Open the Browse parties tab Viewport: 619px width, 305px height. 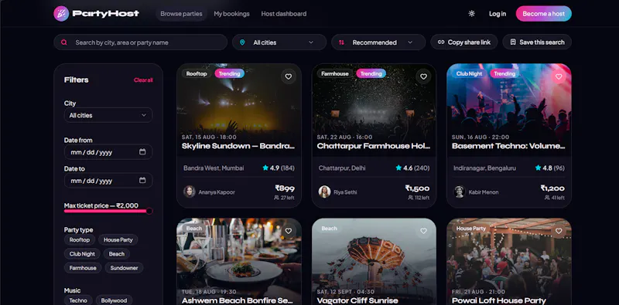[x=181, y=14]
